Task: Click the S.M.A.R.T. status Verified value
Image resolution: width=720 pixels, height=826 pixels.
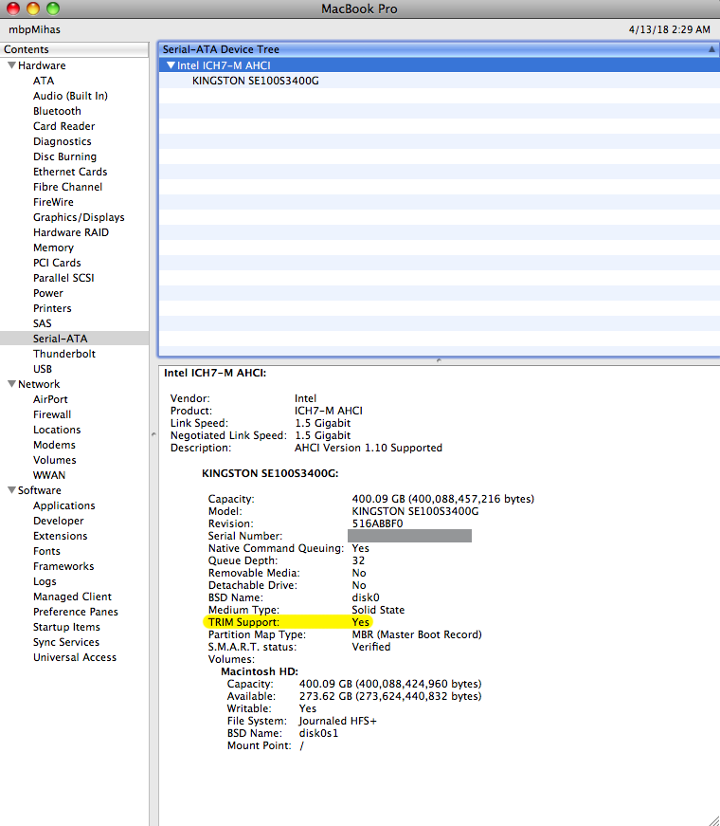Action: pos(371,647)
